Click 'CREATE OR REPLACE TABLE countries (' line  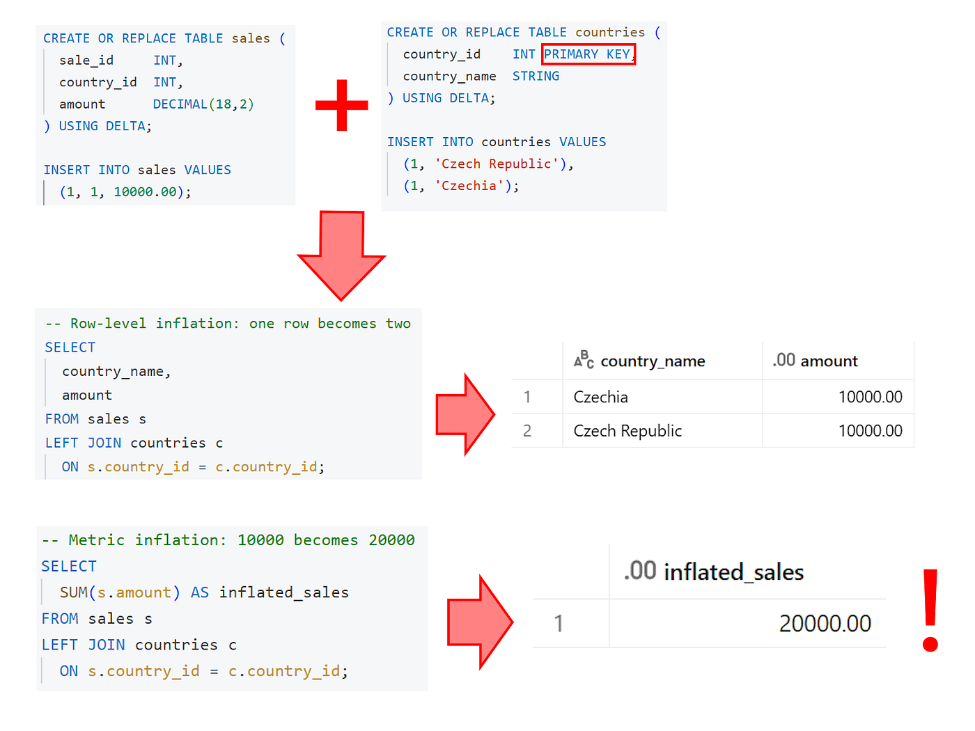(x=524, y=32)
